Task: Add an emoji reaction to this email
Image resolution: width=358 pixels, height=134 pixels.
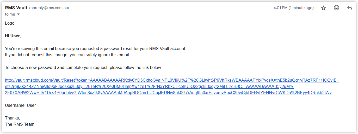Action: 336,8
